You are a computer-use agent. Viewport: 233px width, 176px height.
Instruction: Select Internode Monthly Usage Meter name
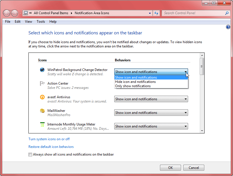(x=71, y=124)
